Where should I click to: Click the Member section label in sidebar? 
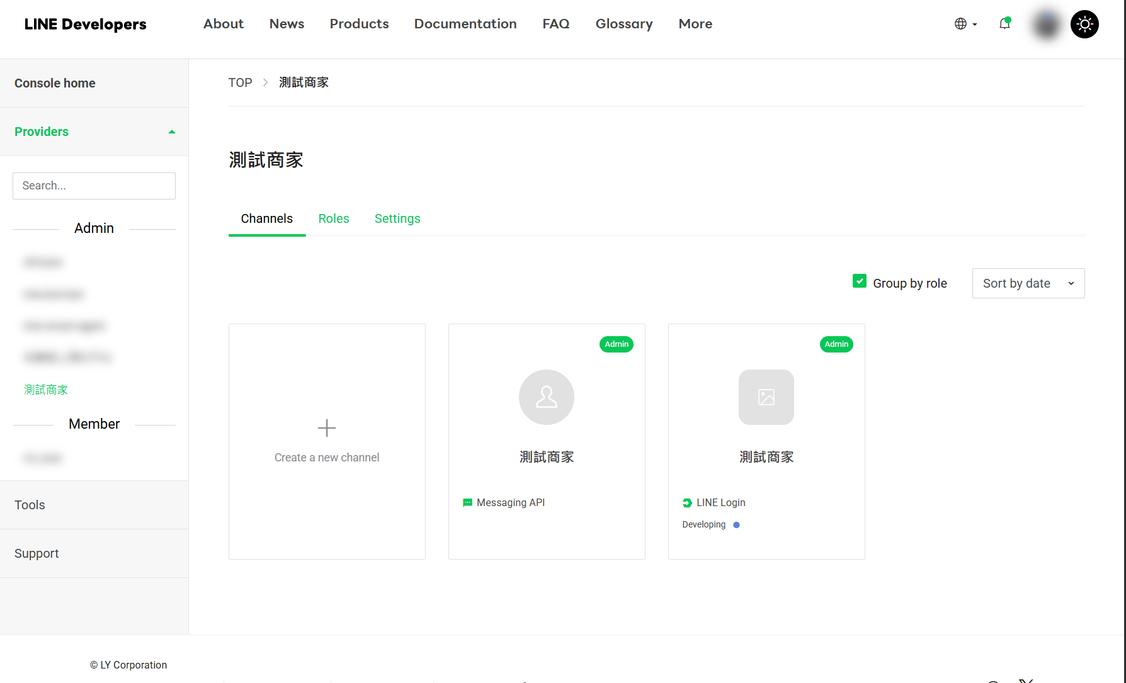tap(94, 424)
